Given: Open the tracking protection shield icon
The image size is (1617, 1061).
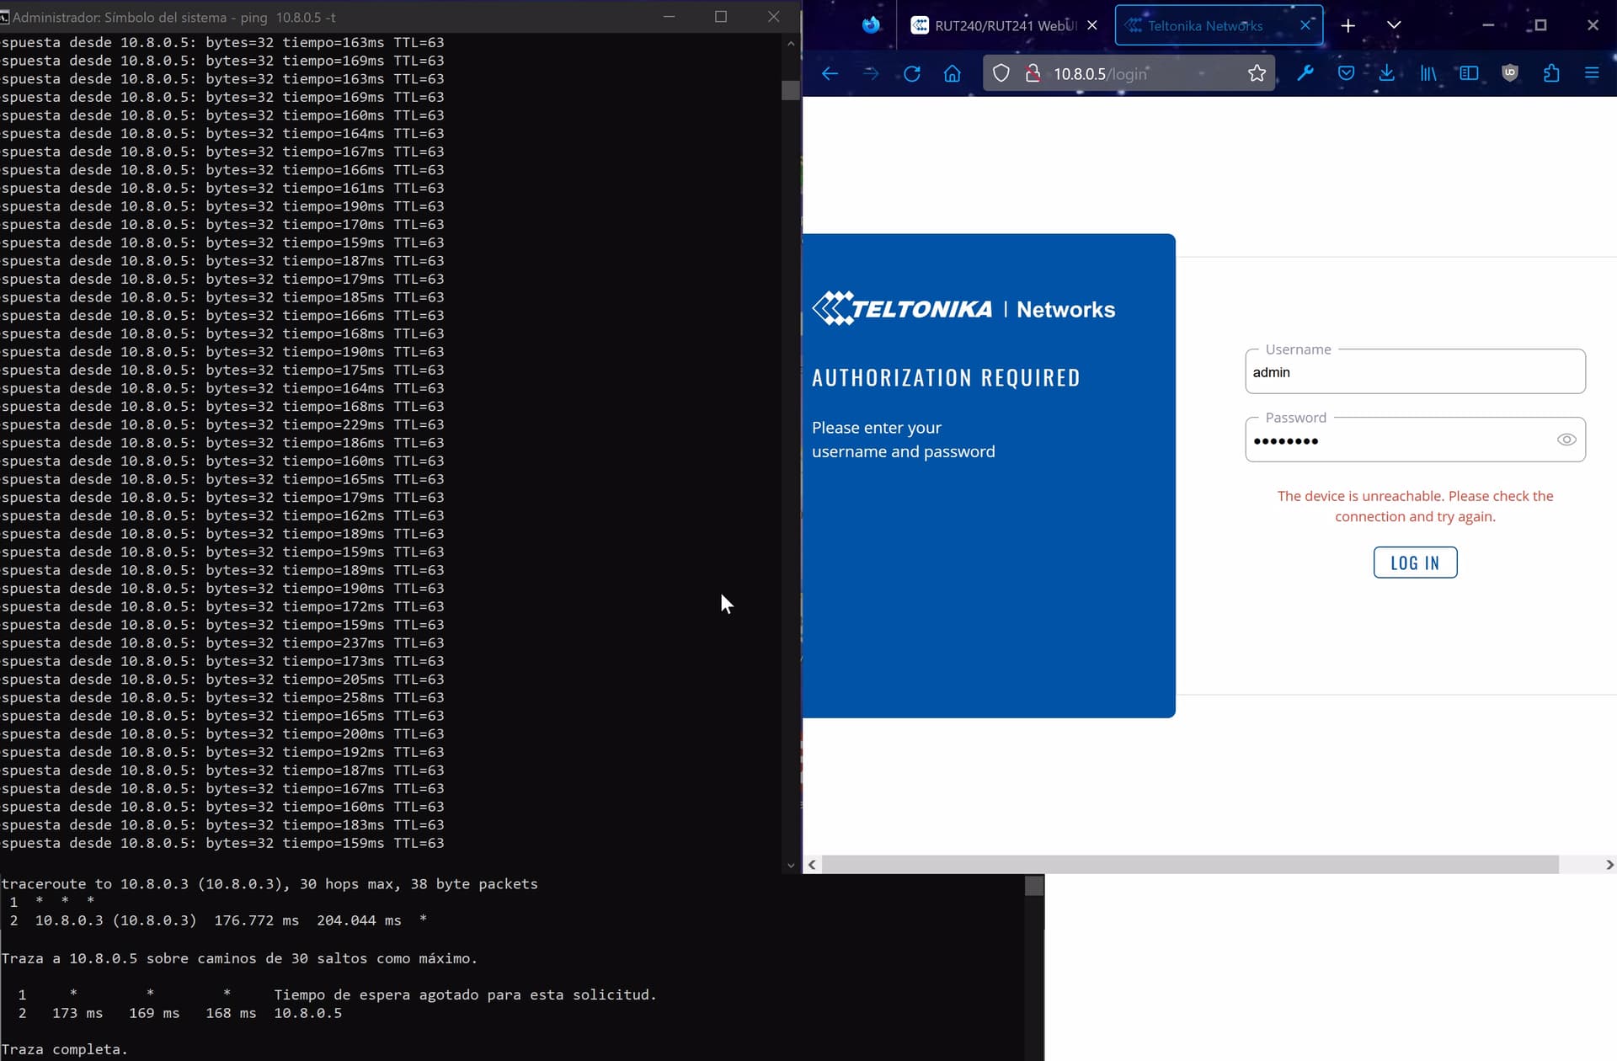Looking at the screenshot, I should coord(1001,73).
